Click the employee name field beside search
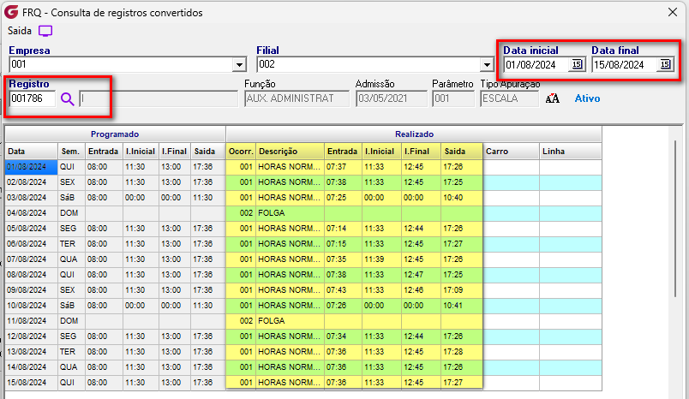 point(159,98)
